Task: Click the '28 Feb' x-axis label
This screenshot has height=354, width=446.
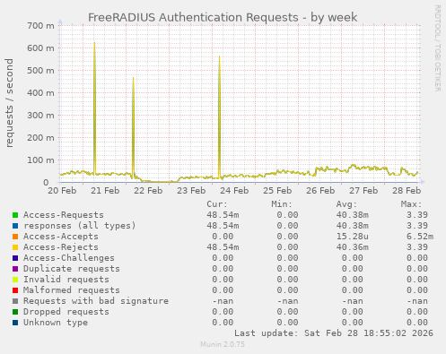Action: coord(407,190)
